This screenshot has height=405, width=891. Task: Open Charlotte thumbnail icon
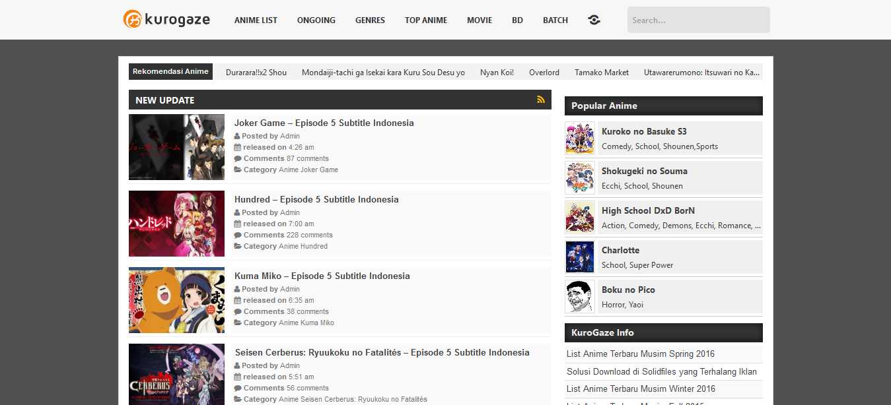point(580,257)
